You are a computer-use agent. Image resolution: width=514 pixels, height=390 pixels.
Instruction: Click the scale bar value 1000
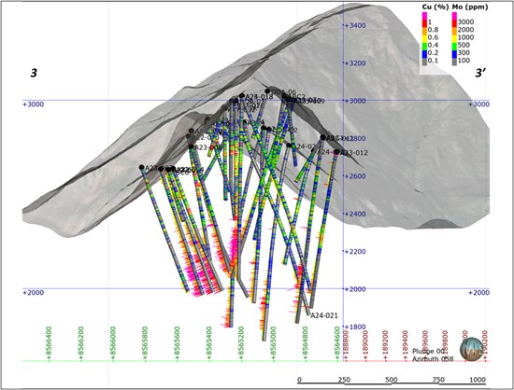point(478,380)
